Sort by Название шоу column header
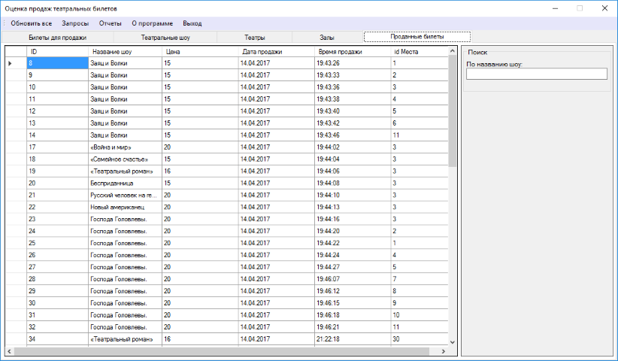 [x=125, y=52]
